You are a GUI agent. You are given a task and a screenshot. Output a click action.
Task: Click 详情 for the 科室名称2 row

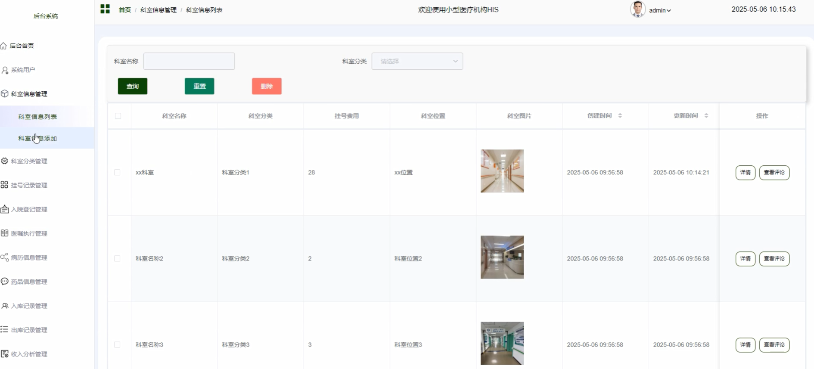click(x=745, y=259)
